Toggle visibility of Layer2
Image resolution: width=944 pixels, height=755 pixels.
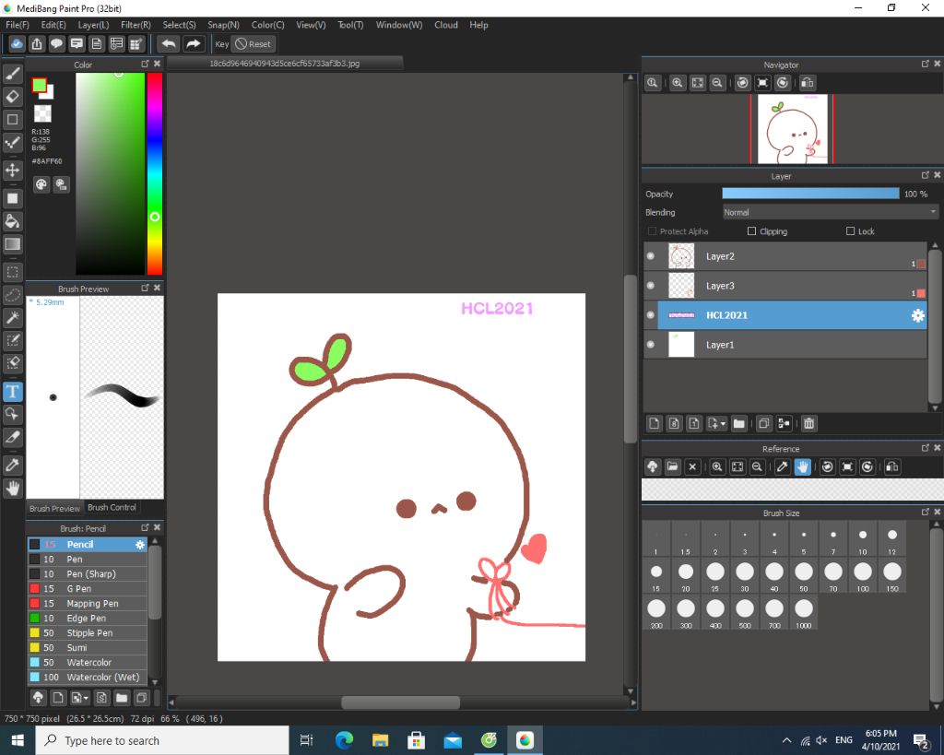(x=651, y=256)
